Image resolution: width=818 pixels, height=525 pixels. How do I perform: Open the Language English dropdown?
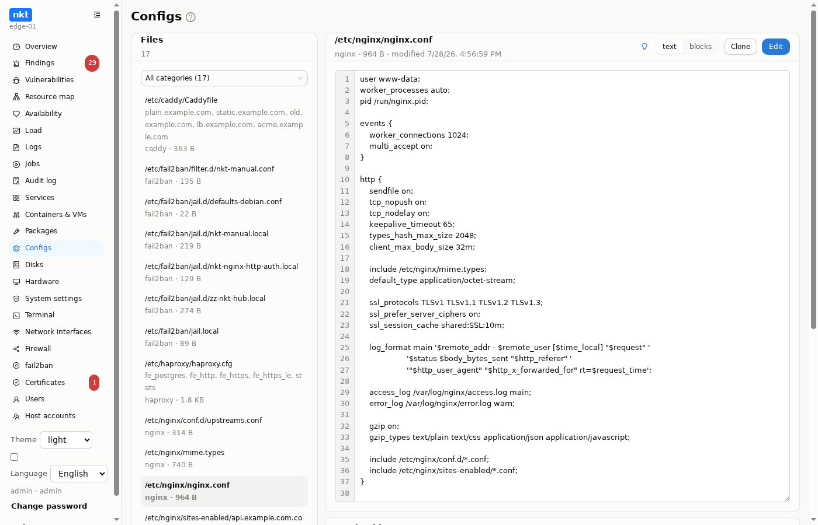click(x=79, y=474)
